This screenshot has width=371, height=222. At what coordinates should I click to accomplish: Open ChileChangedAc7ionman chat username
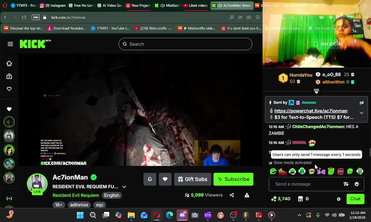click(x=318, y=127)
